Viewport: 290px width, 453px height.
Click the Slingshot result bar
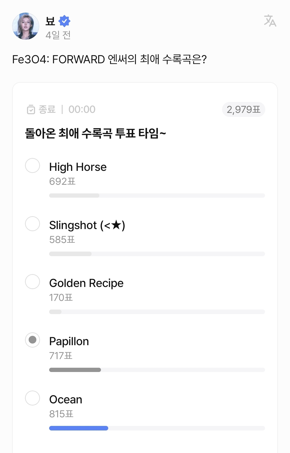pyautogui.click(x=70, y=254)
